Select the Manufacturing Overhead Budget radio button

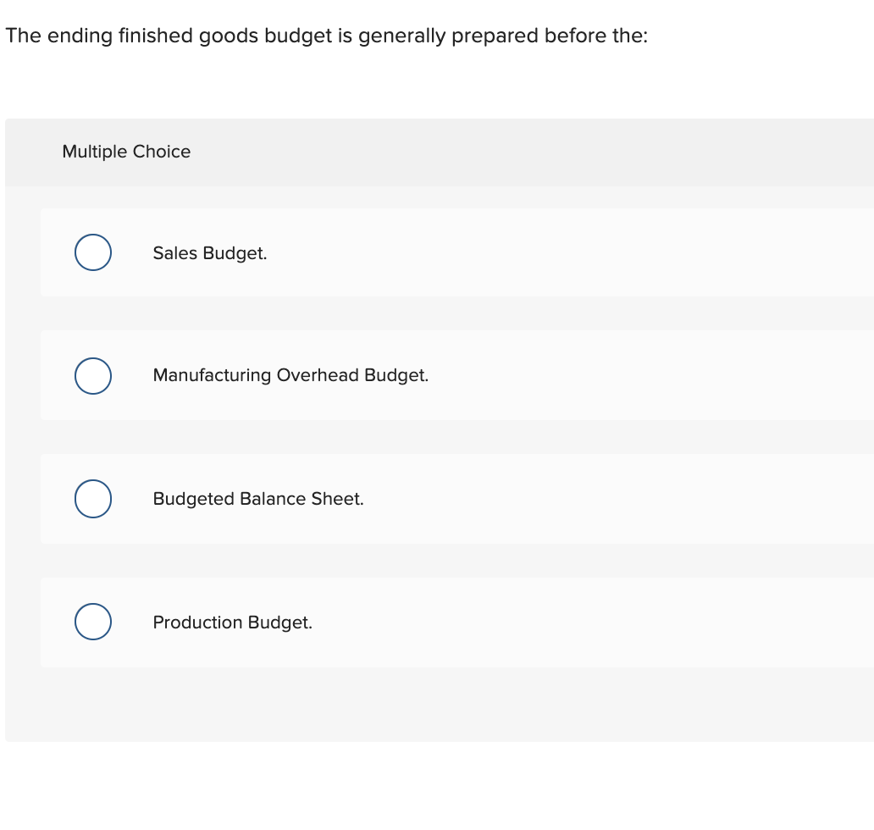pyautogui.click(x=92, y=375)
